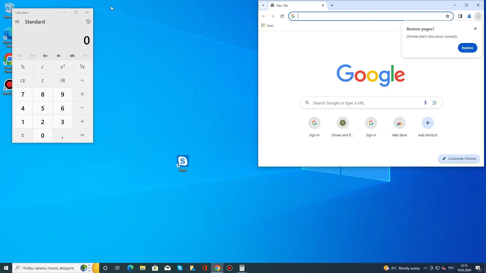Open the Chrome tab search dropdown
This screenshot has height=273, width=486.
[263, 5]
